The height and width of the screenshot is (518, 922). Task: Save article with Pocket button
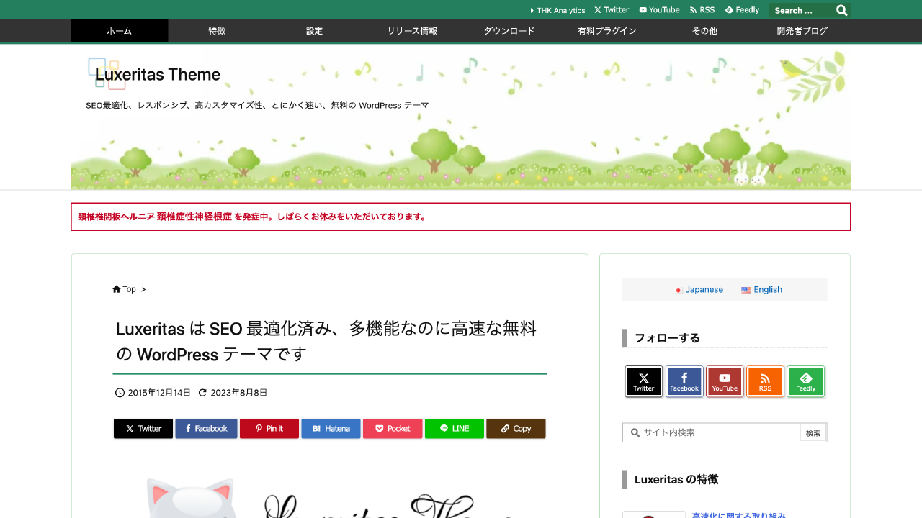point(393,429)
